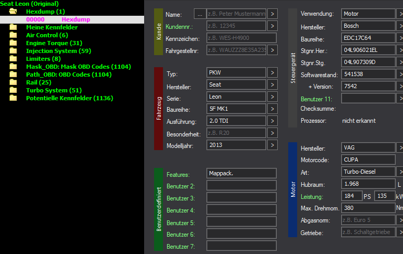Click the Stgnr.Stg. field 04L907309D

pos(368,62)
